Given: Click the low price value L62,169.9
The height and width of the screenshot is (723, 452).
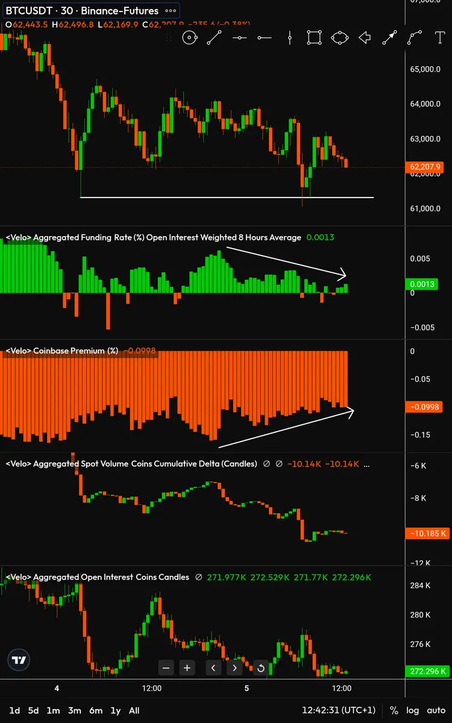Looking at the screenshot, I should [x=118, y=25].
